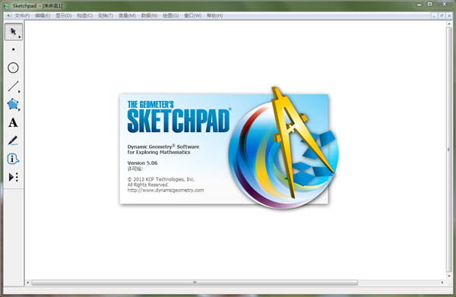Expand the Straightedge tool flyout triangle
456x297 pixels.
pos(20,92)
